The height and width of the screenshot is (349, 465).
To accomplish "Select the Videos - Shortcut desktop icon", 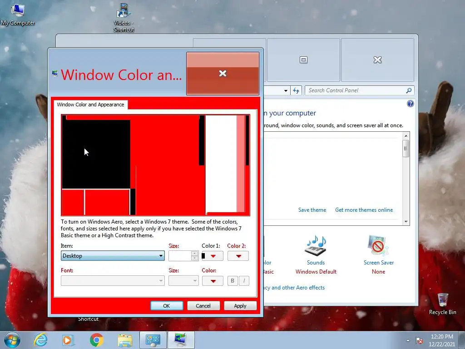I will pos(124,17).
